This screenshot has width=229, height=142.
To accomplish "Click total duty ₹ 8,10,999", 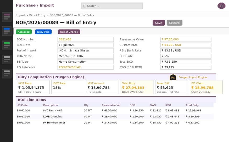I will pyautogui.click(x=193, y=117).
